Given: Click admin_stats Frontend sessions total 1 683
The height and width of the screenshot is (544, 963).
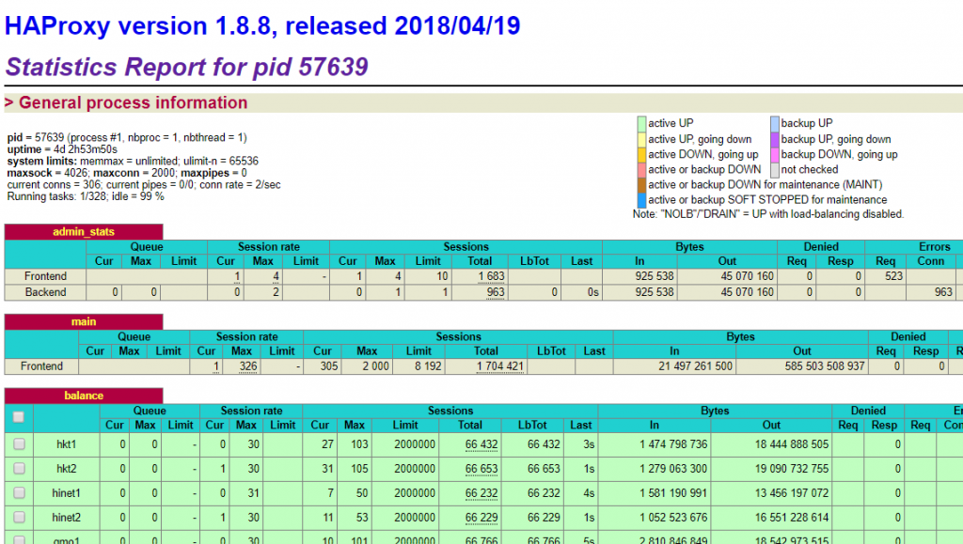Looking at the screenshot, I should click(491, 276).
